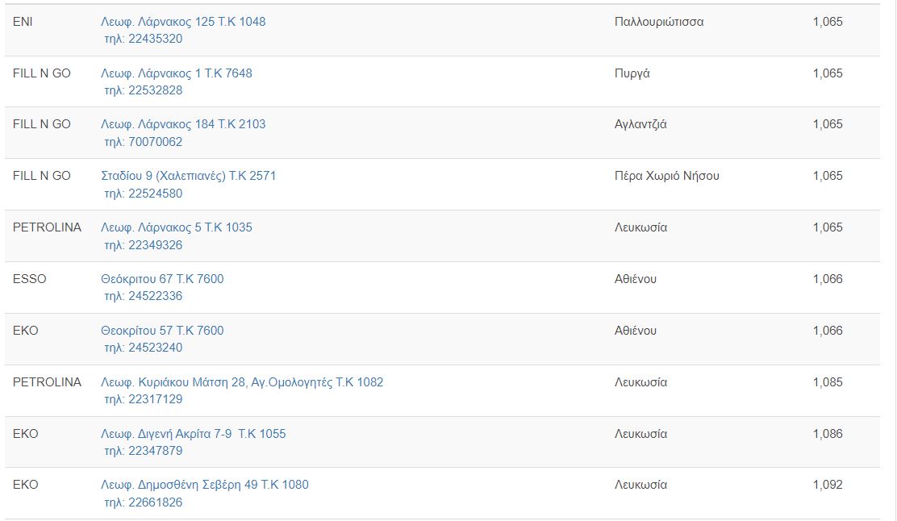The image size is (897, 521).
Task: Click PETROLINA in the Λεωφ. Λάρνακος 5 row
Action: click(47, 227)
